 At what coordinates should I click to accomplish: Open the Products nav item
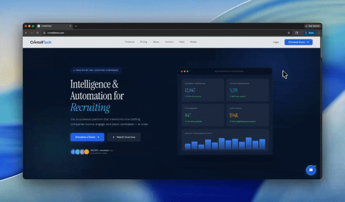(130, 42)
